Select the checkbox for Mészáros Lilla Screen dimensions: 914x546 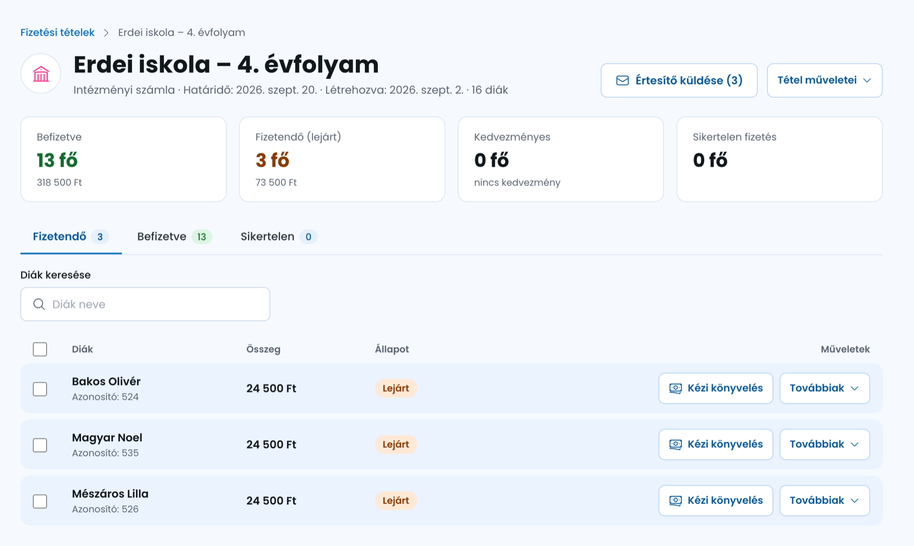40,501
